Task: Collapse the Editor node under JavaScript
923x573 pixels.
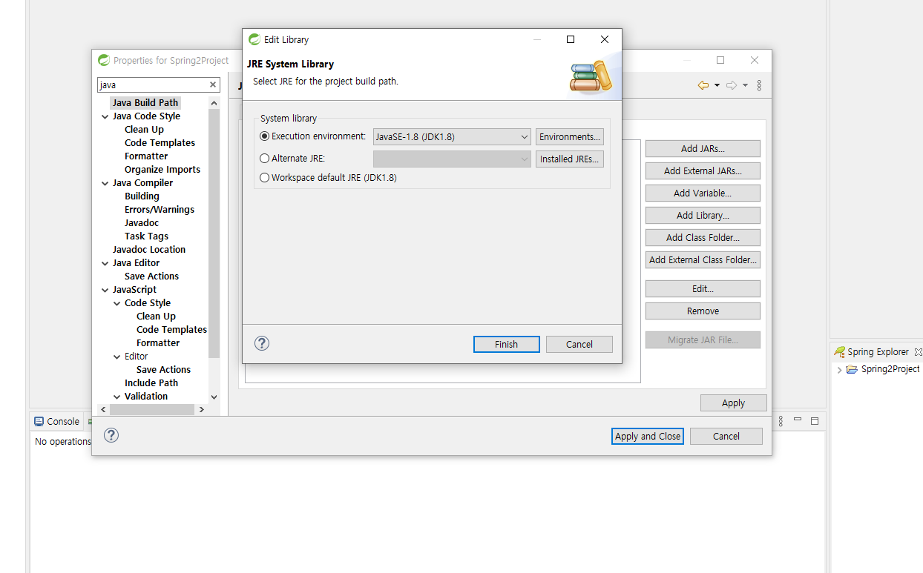Action: point(117,357)
